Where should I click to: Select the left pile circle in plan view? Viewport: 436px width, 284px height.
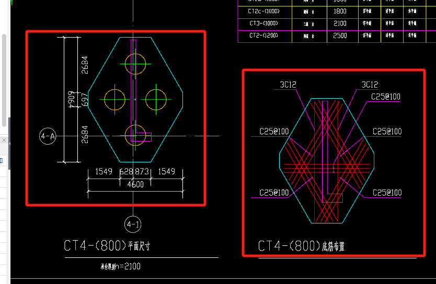point(115,100)
